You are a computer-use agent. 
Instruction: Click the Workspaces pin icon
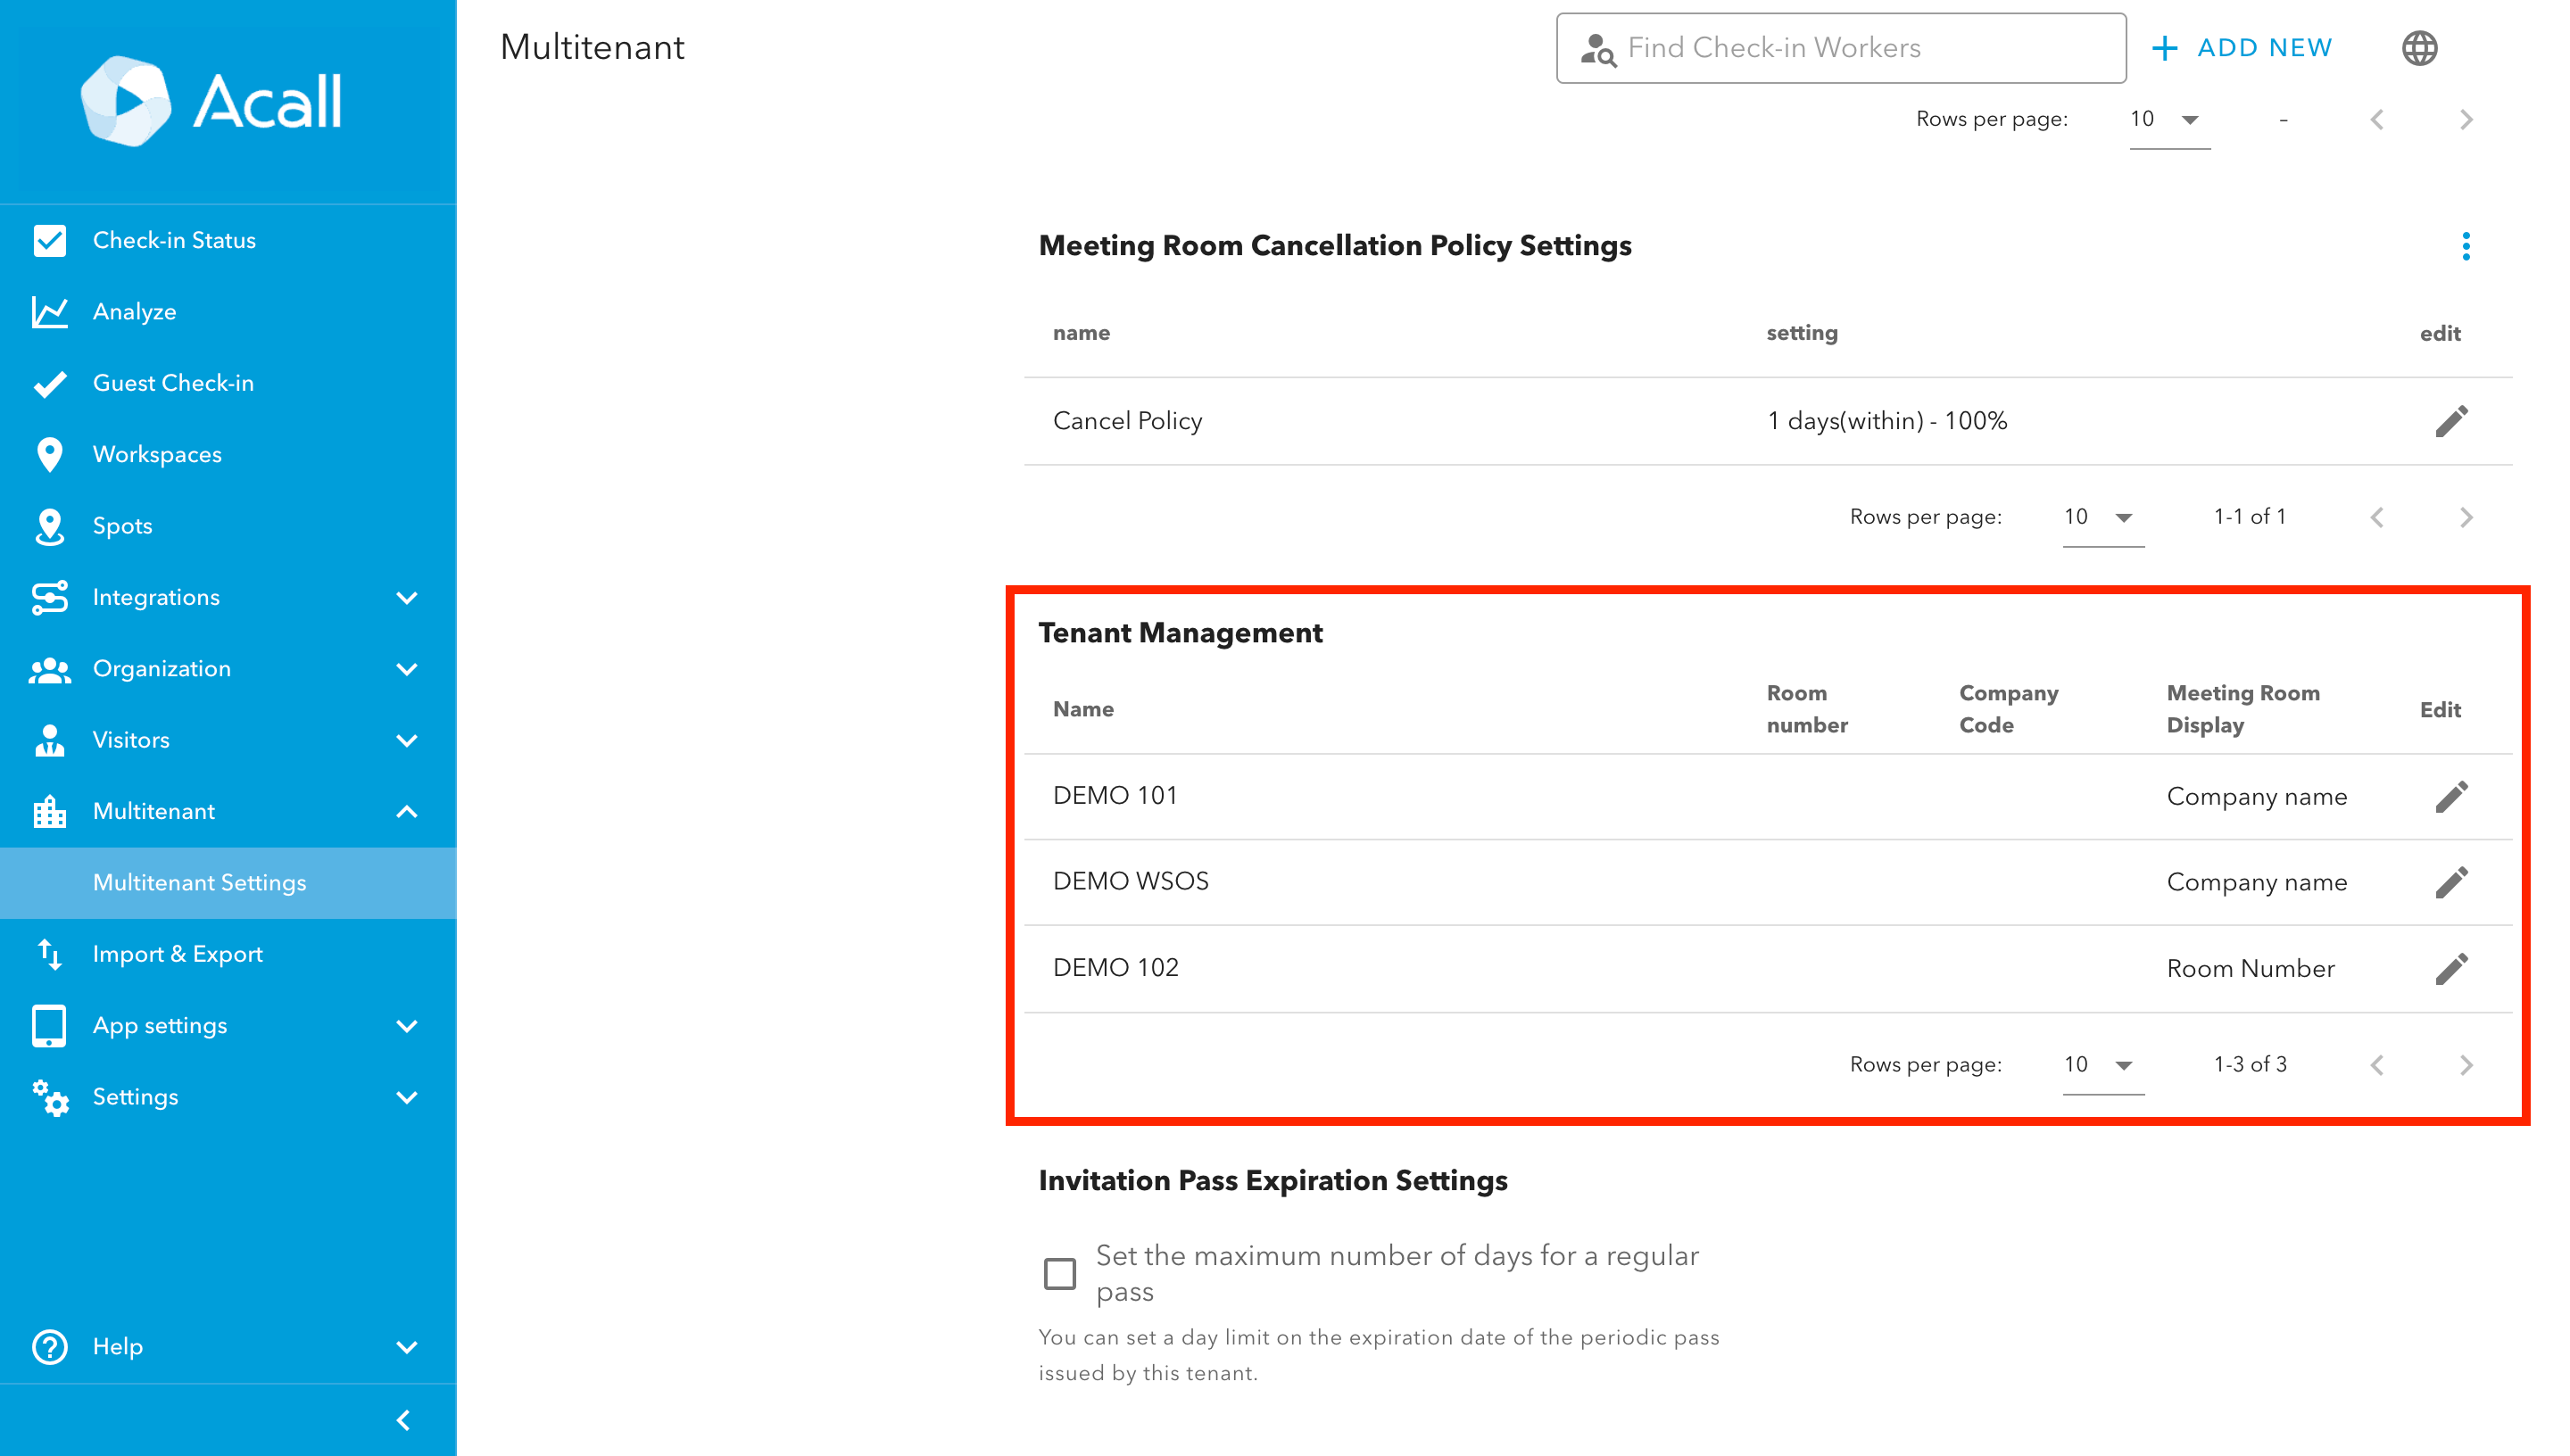(49, 454)
